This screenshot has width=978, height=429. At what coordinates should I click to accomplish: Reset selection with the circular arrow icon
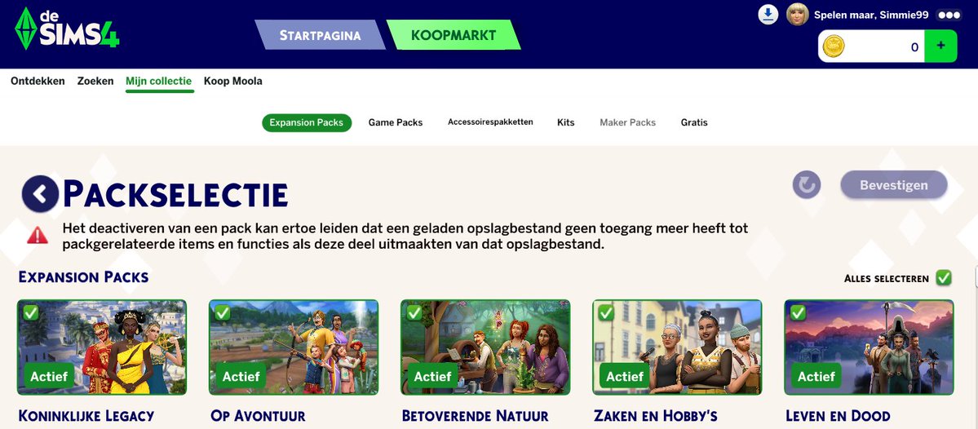[x=807, y=184]
